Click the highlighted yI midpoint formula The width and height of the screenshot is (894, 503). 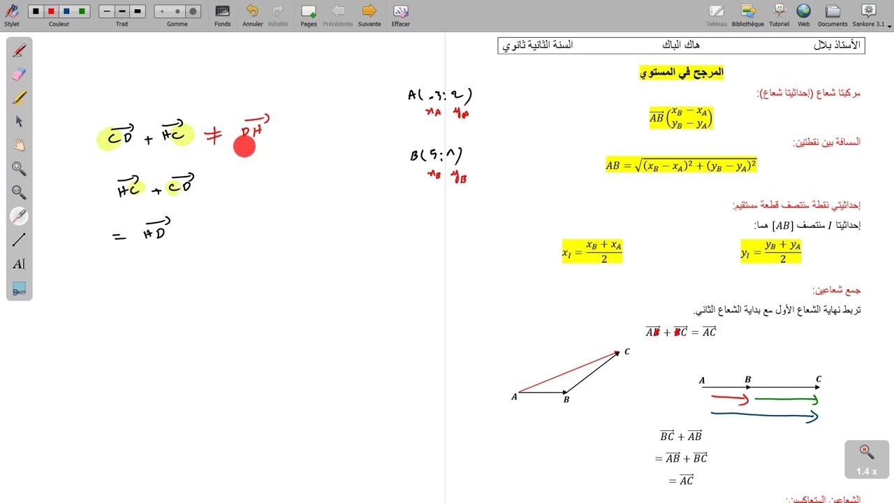[771, 251]
